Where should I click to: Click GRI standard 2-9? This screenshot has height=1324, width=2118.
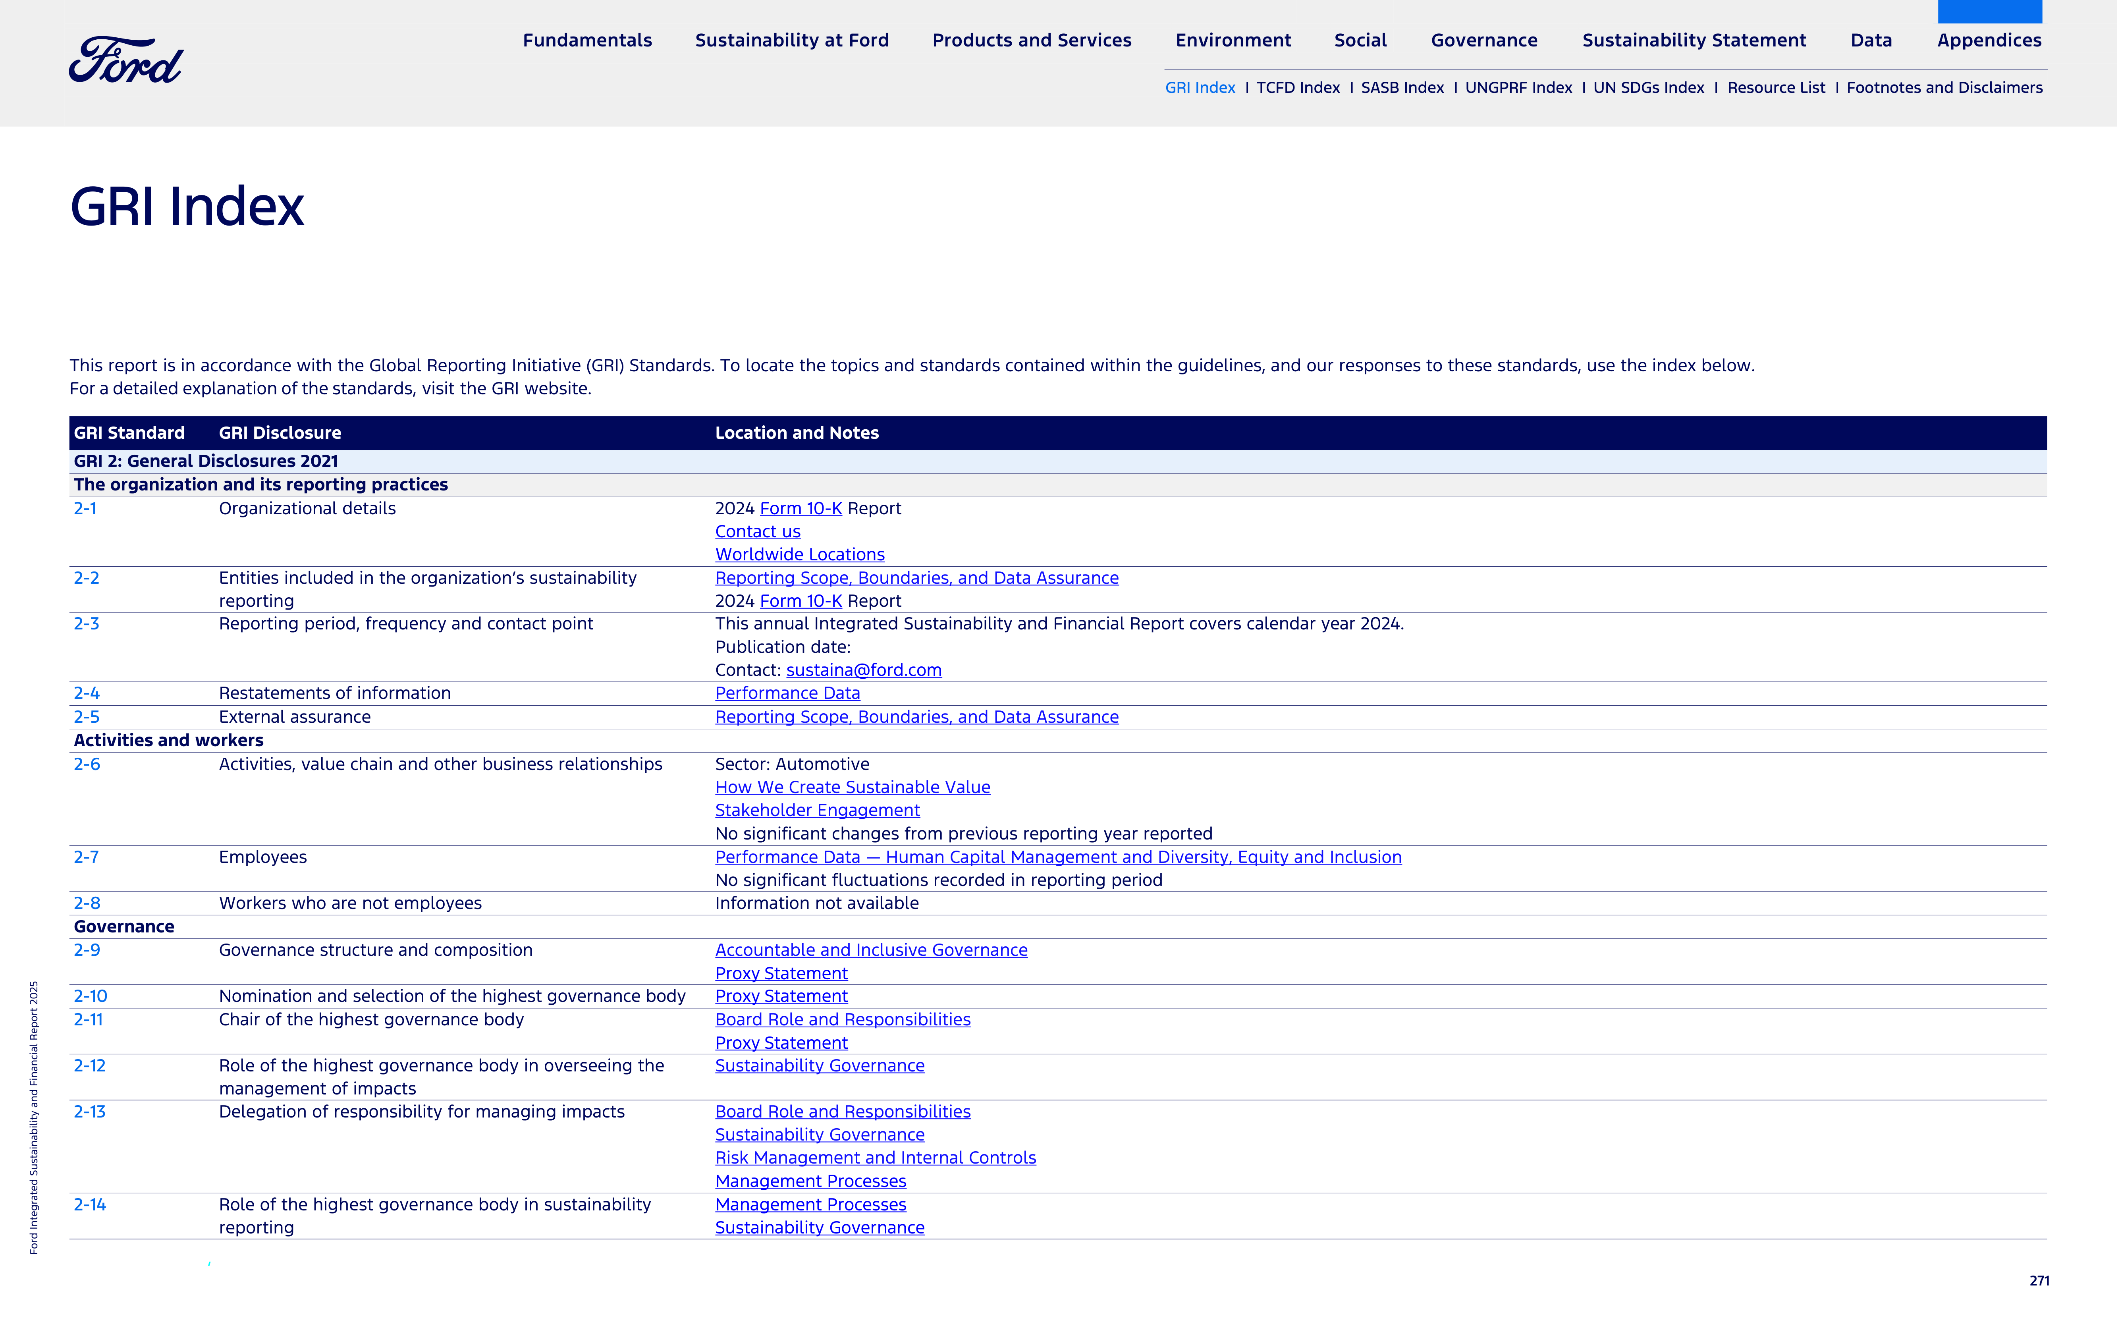(87, 950)
